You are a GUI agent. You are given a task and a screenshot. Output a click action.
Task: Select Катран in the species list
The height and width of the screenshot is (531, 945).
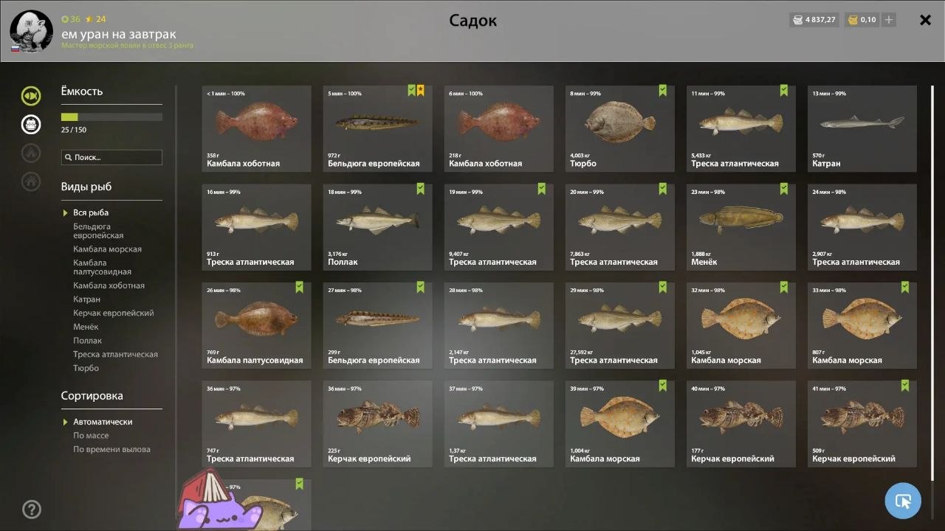click(86, 299)
